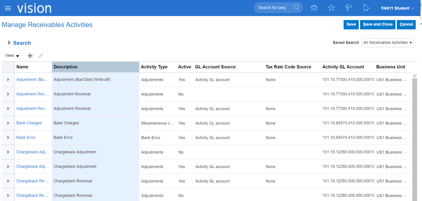The image size is (422, 201).
Task: Click the Save and Close button
Action: [x=377, y=25]
